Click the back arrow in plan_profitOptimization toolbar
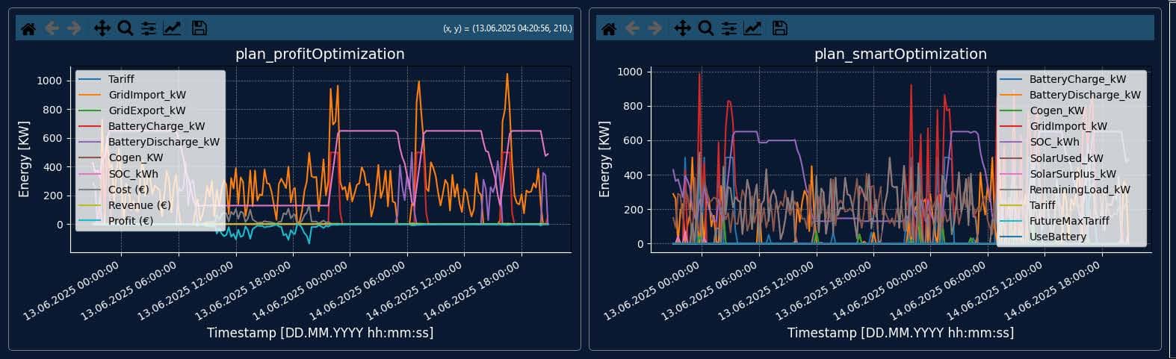 pos(52,28)
